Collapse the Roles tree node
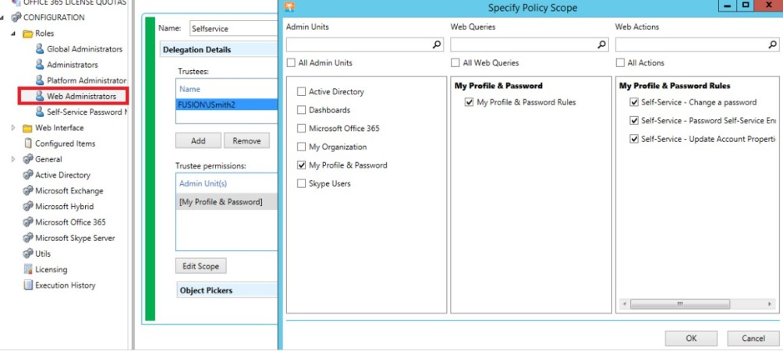The image size is (783, 351). tap(13, 34)
